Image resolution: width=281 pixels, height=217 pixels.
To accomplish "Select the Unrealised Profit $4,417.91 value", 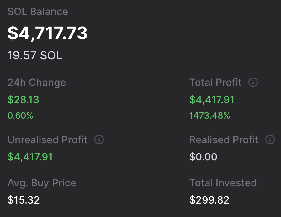I will (30, 157).
